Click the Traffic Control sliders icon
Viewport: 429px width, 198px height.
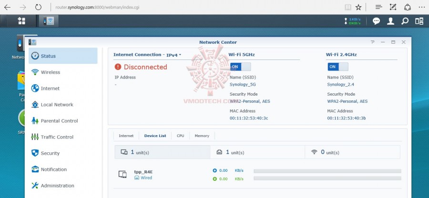(35, 137)
